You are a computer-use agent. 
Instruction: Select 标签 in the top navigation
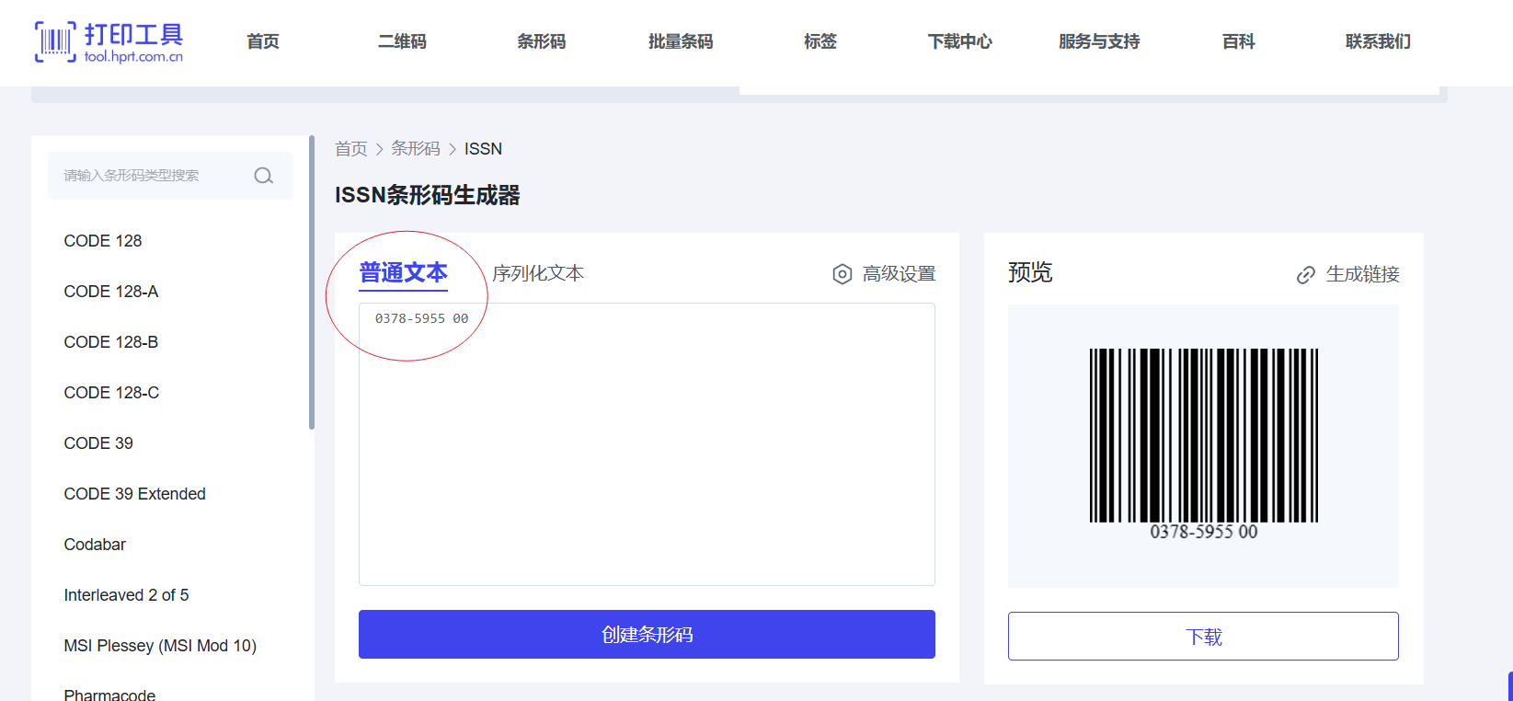(x=820, y=41)
